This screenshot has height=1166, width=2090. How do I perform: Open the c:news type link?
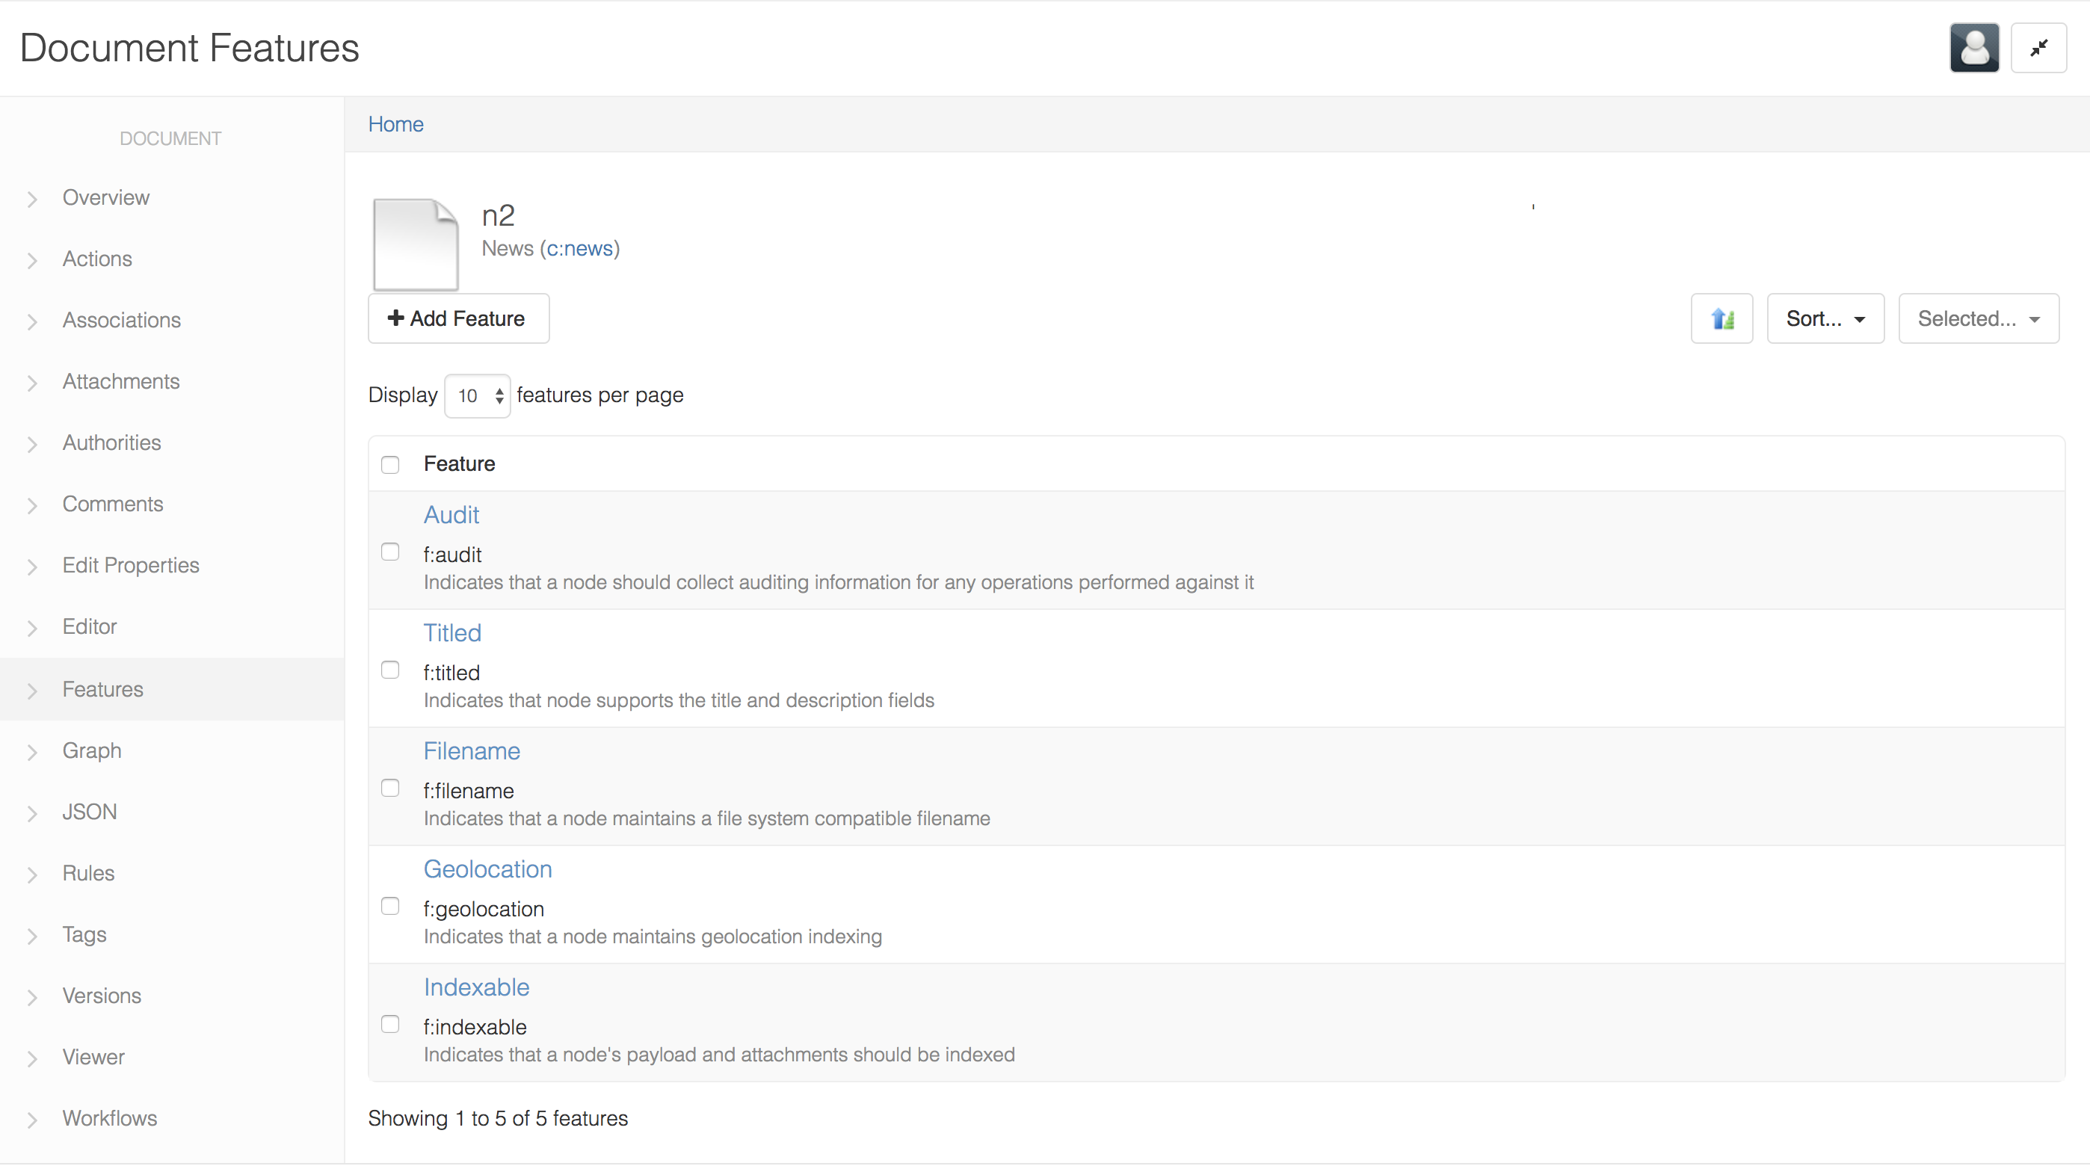tap(579, 248)
